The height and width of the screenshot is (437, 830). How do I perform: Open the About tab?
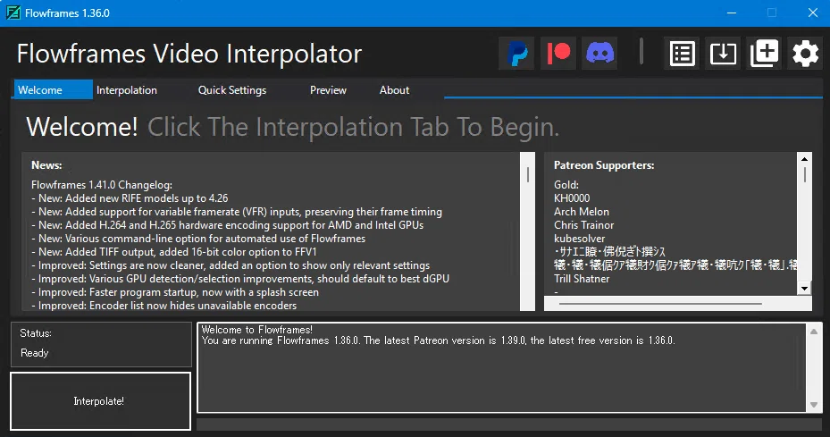pos(394,90)
